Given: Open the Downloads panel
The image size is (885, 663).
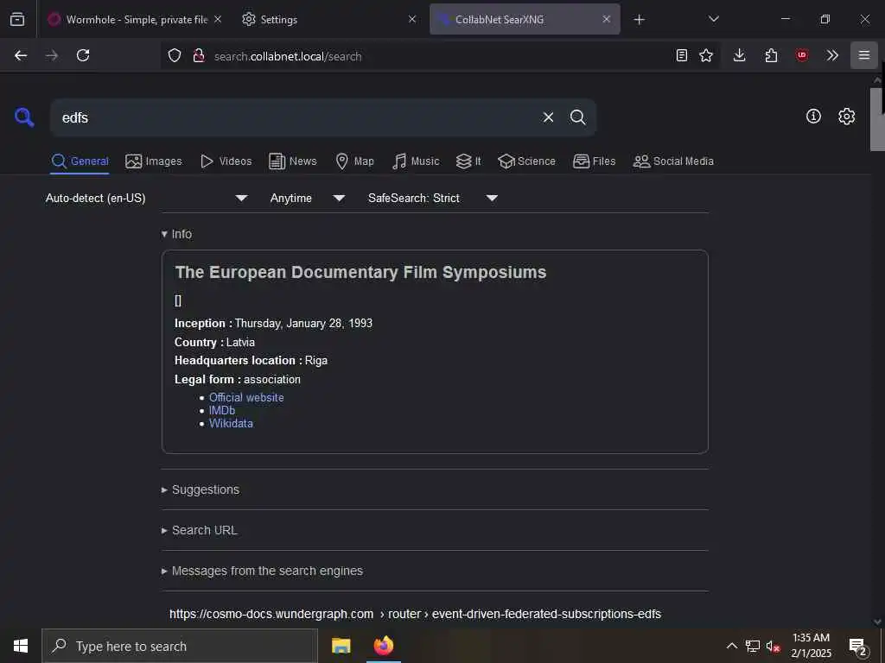Looking at the screenshot, I should click(x=740, y=55).
